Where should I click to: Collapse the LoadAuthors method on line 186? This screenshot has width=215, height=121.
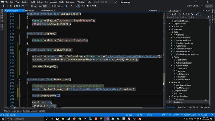[19, 50]
